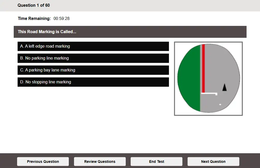Click the red line in road diagram
Image resolution: width=260 pixels, height=168 pixels.
203,67
